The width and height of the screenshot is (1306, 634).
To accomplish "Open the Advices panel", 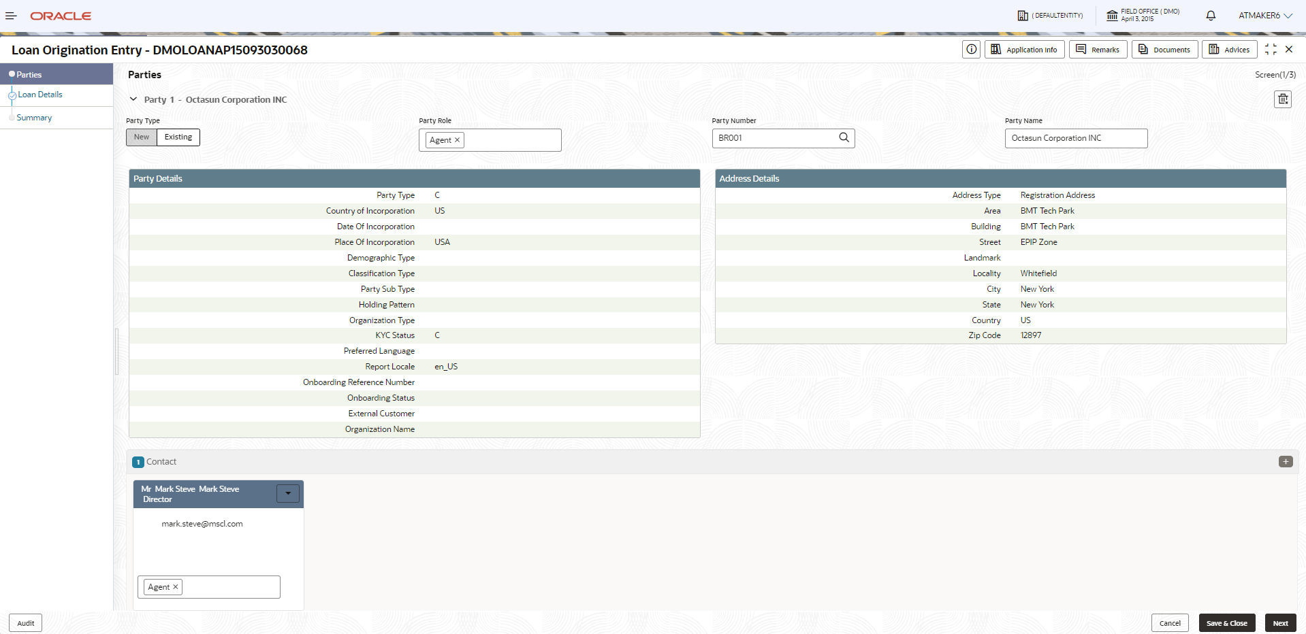I will [x=1229, y=49].
